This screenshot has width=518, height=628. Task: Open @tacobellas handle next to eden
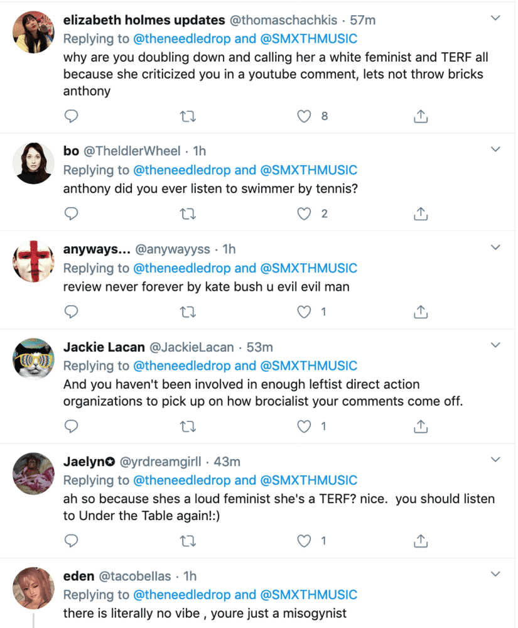tap(135, 576)
